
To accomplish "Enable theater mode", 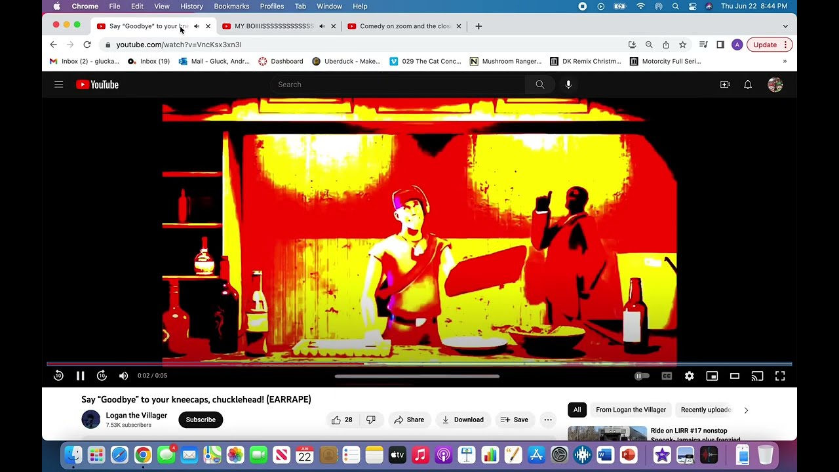I will click(x=735, y=376).
